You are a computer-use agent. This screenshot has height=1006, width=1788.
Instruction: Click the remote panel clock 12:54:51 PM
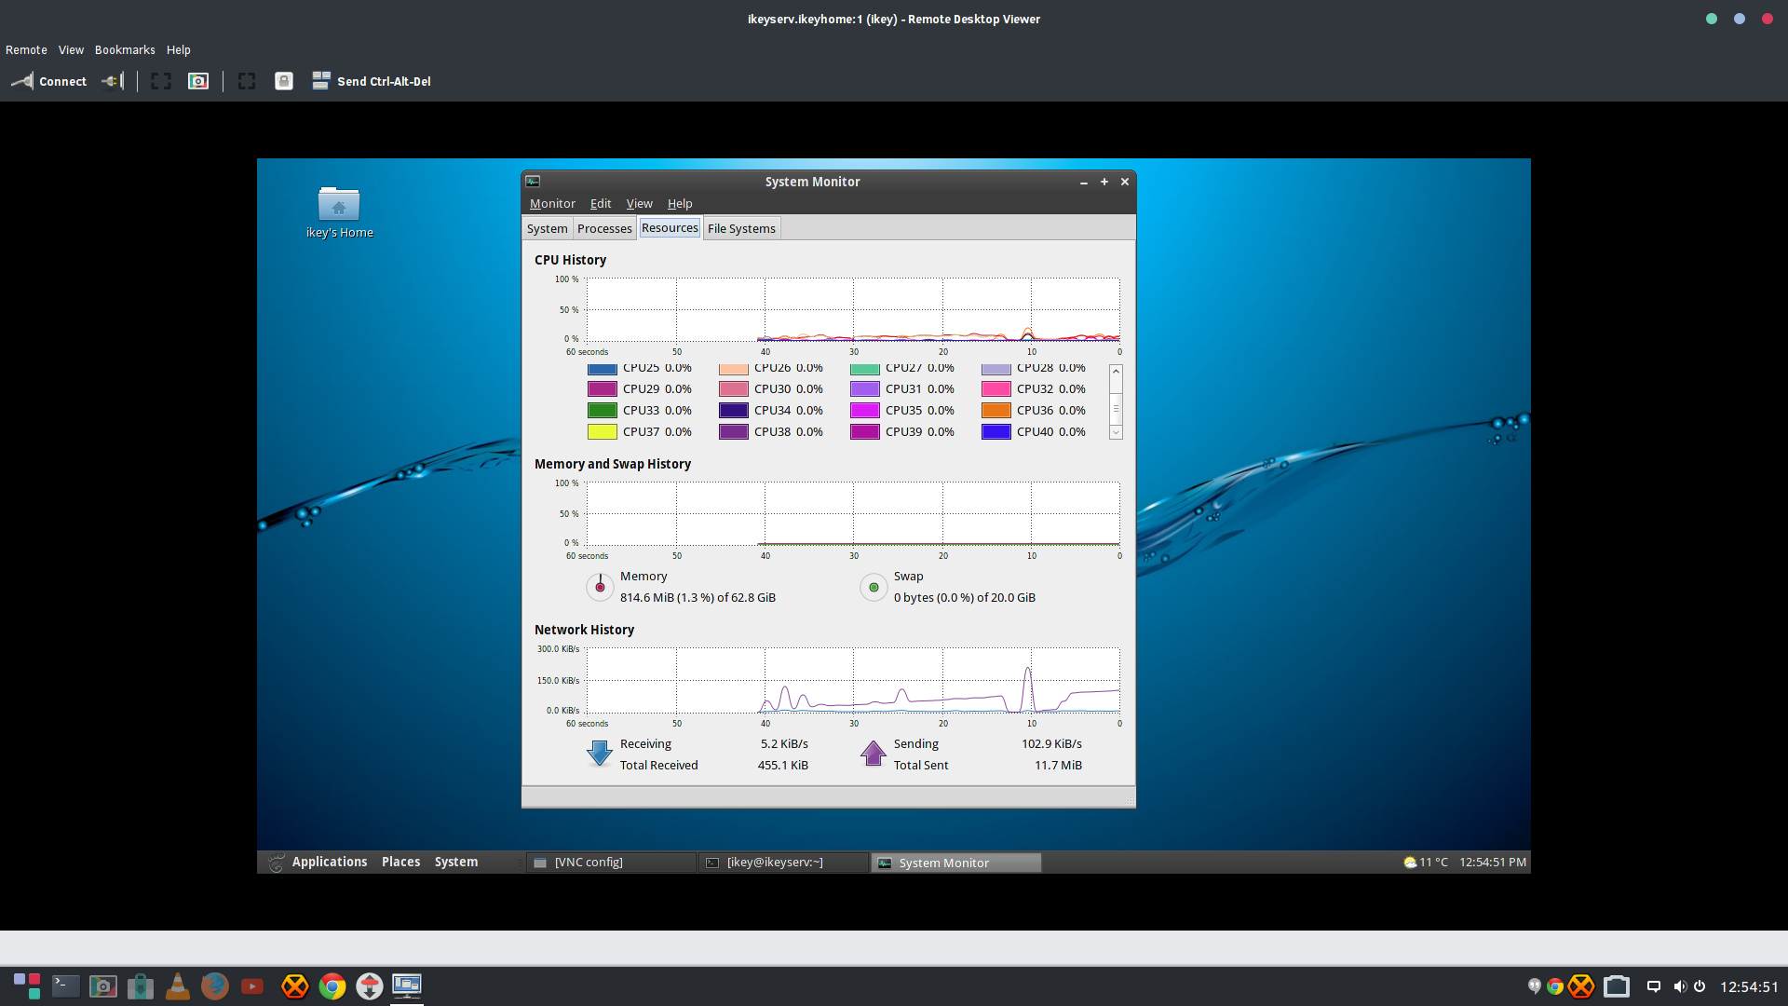click(x=1493, y=863)
